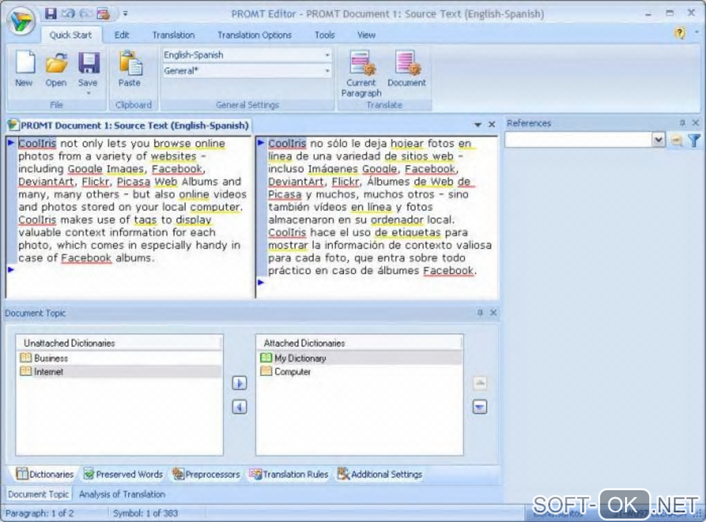
Task: Close the Document Topic panel
Action: (x=494, y=313)
